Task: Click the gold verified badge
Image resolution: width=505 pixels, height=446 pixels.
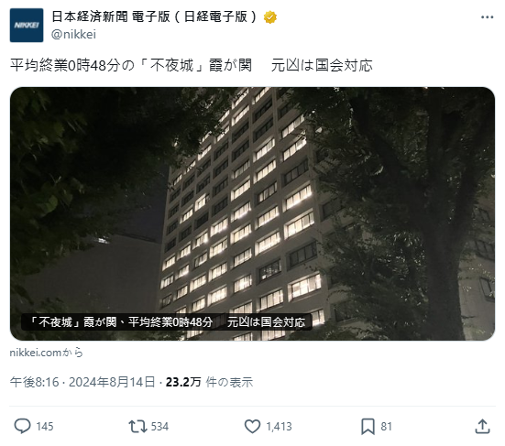Action: [x=269, y=17]
